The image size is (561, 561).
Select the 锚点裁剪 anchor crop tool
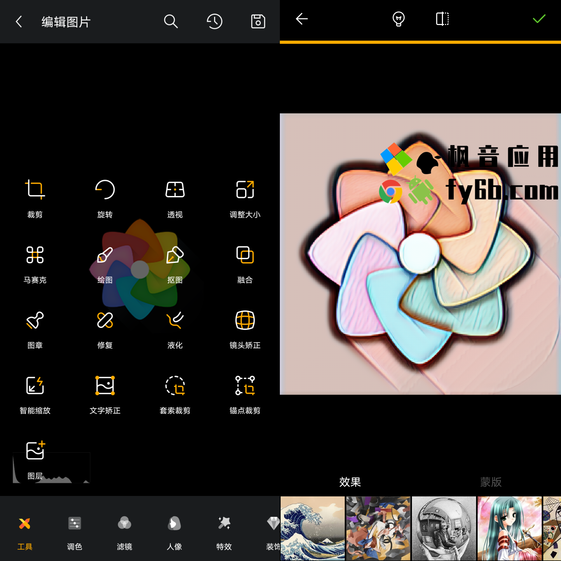[245, 395]
